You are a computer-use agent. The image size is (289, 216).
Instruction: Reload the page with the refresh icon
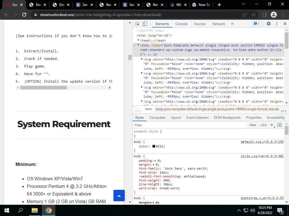pyautogui.click(x=24, y=15)
